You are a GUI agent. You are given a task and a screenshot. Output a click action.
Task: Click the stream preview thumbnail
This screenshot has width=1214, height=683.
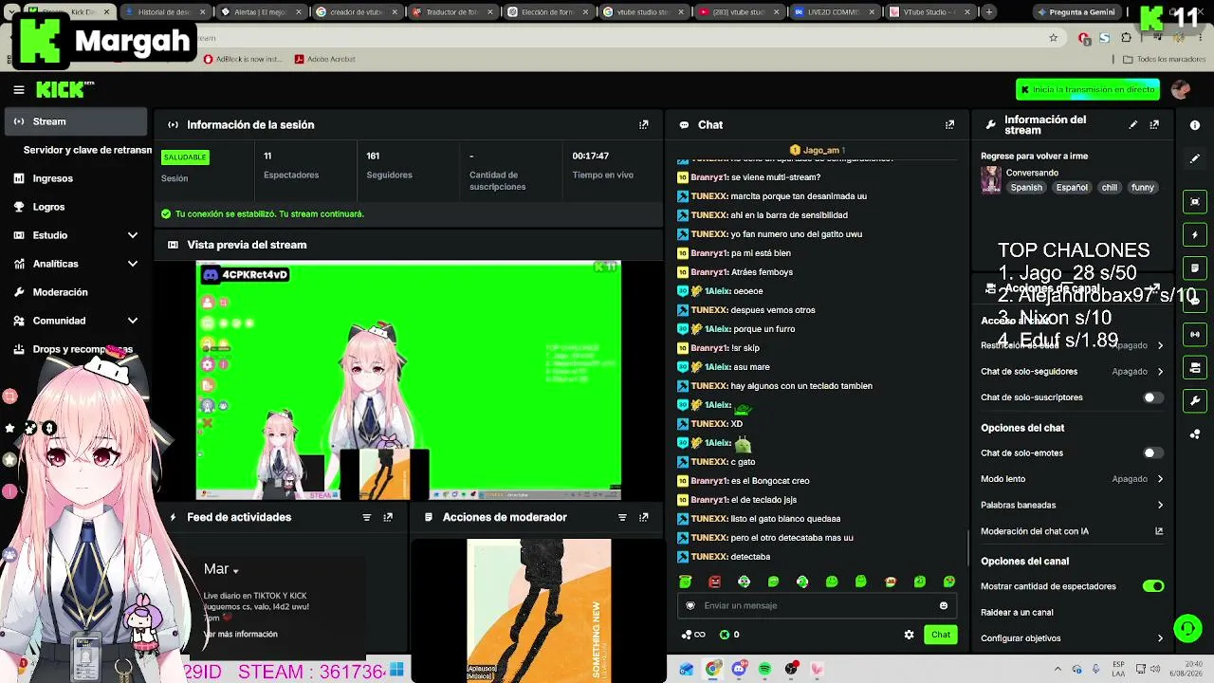tap(409, 379)
